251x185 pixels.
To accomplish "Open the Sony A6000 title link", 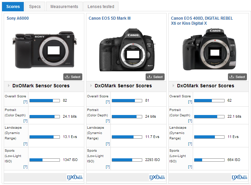I will click(x=18, y=18).
